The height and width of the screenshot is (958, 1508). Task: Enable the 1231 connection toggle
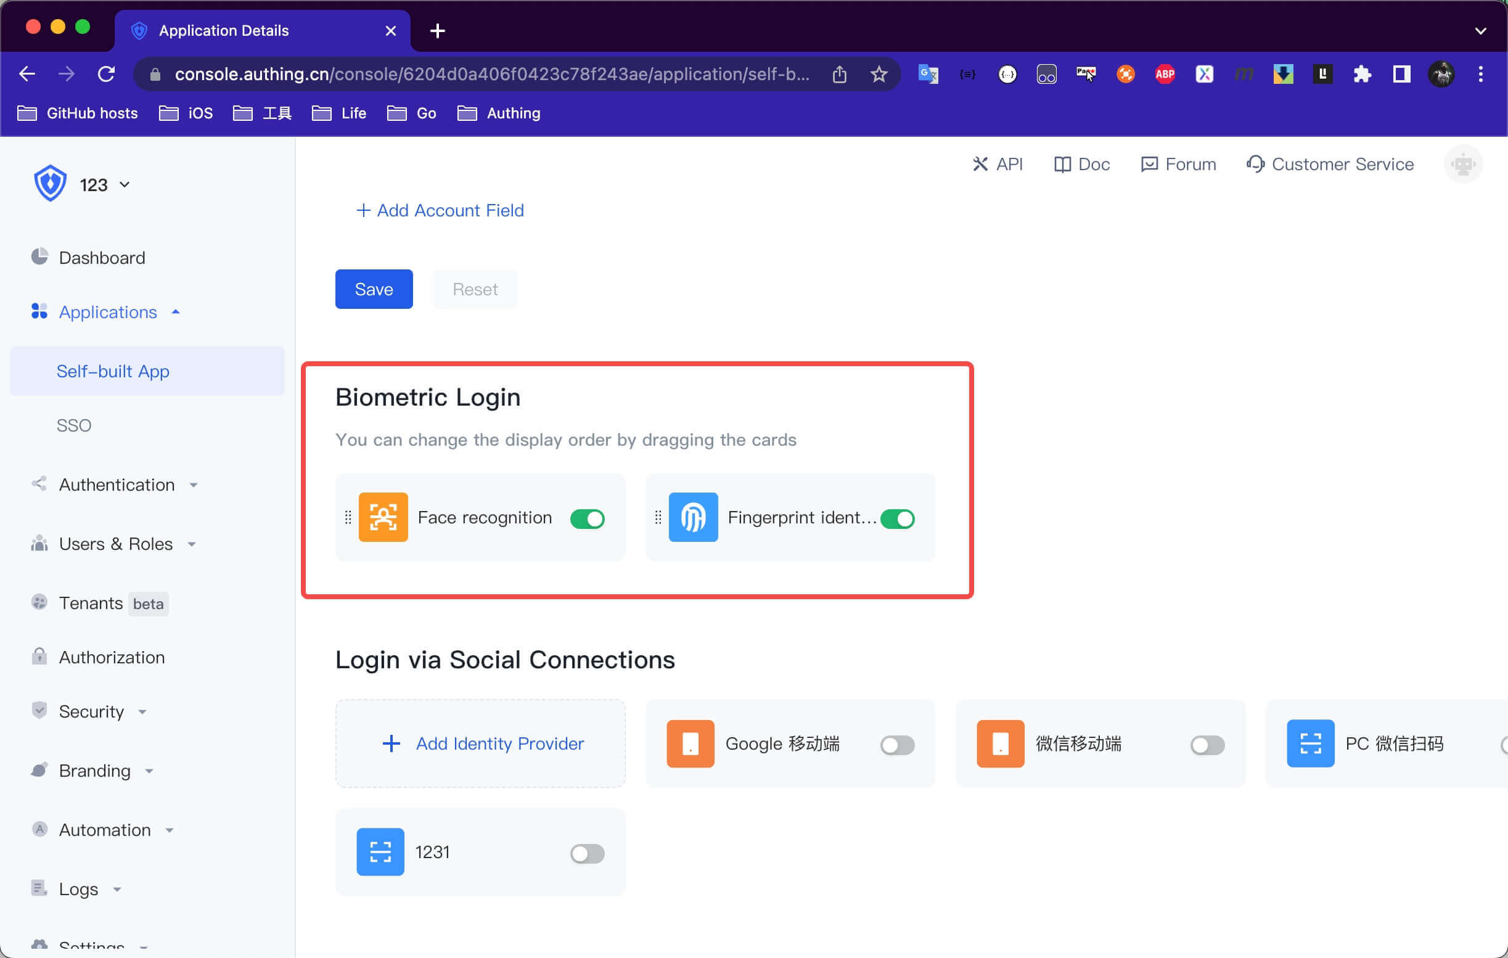point(587,853)
